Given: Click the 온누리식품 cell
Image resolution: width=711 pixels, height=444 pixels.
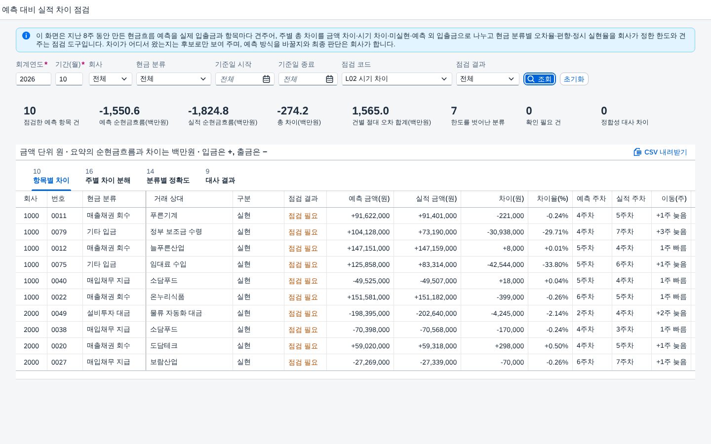Looking at the screenshot, I should [x=190, y=297].
